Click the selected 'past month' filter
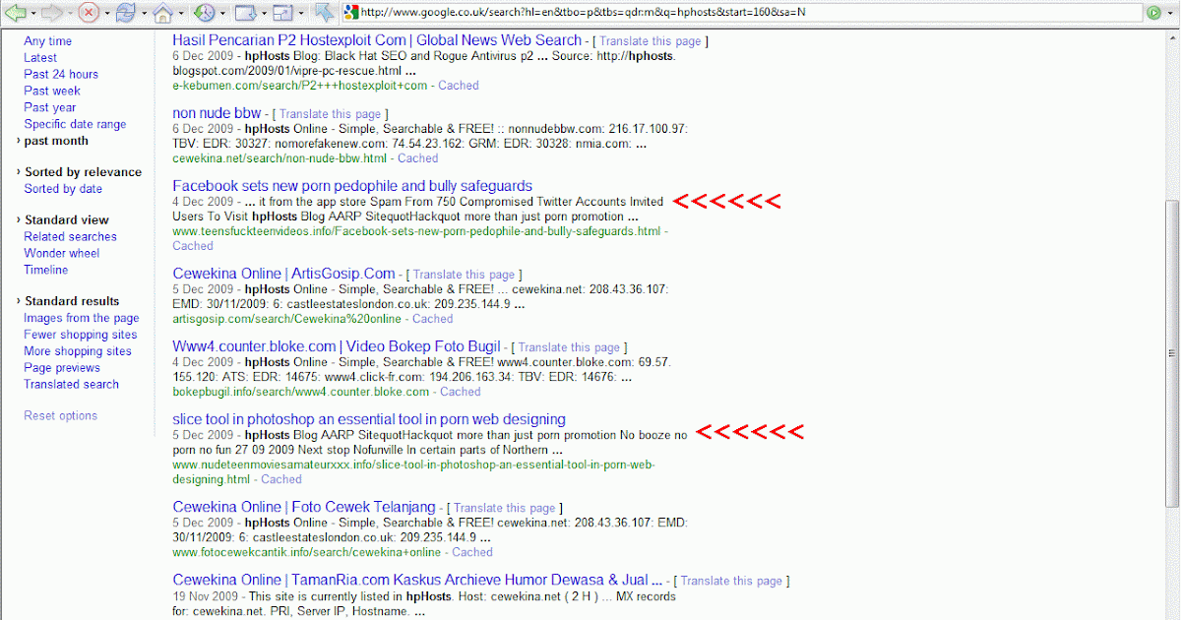1181x620 pixels. 56,142
